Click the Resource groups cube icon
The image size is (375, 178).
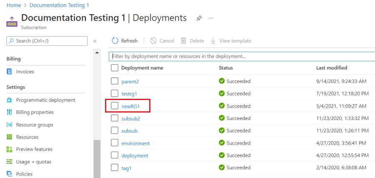pos(9,125)
